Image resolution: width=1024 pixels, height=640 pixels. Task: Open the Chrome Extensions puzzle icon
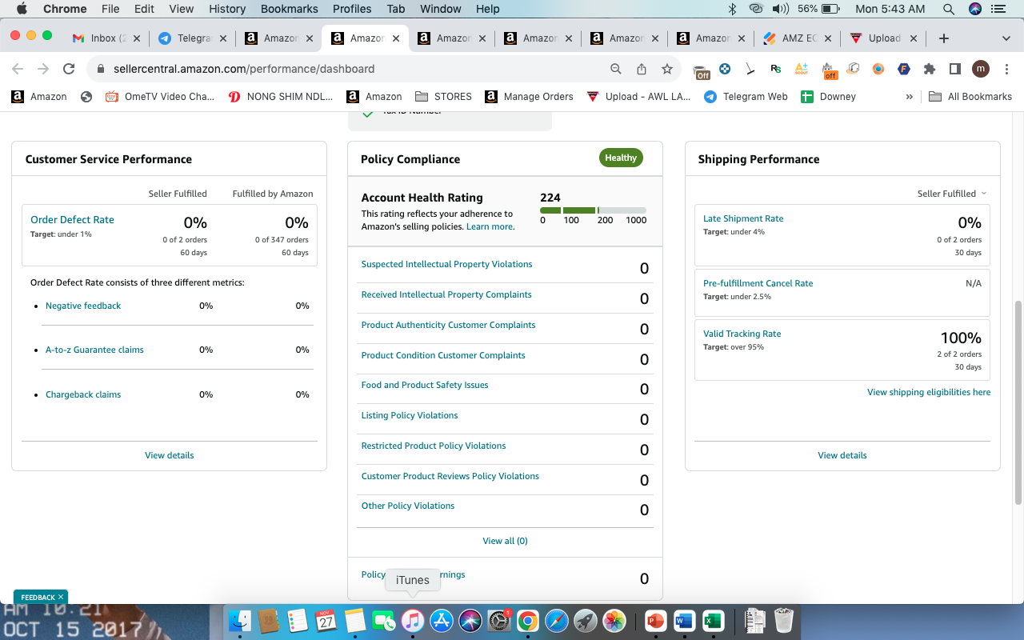pos(930,69)
